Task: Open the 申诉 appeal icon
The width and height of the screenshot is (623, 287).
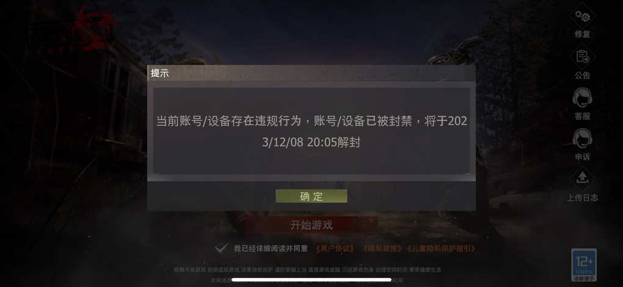Action: coord(582,138)
